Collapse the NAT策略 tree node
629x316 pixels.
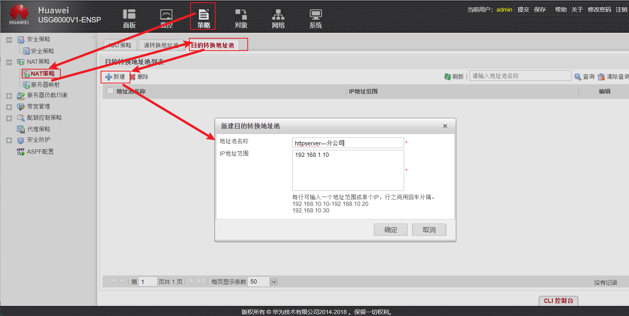pyautogui.click(x=9, y=62)
